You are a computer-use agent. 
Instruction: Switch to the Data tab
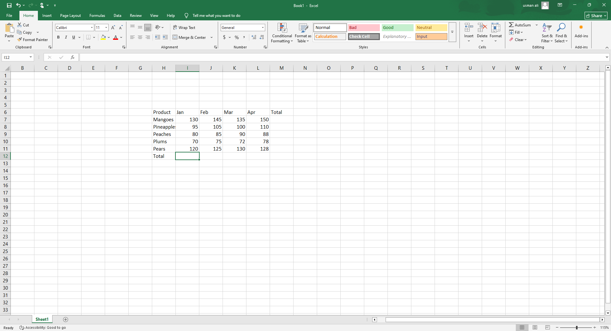pos(117,16)
